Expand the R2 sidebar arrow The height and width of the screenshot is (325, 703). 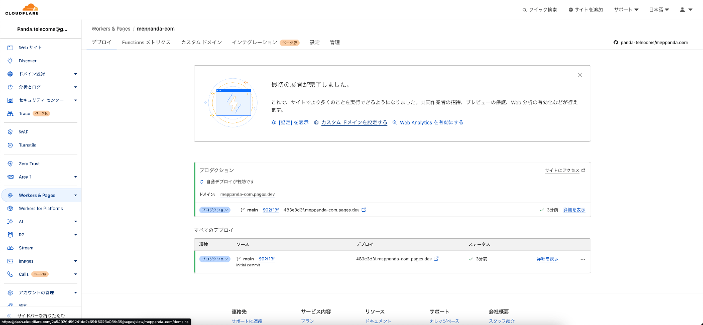tap(75, 235)
